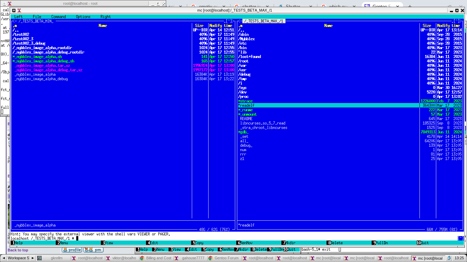Sort left panel by Size column
Viewport: 467px width, 262px height.
click(x=199, y=26)
